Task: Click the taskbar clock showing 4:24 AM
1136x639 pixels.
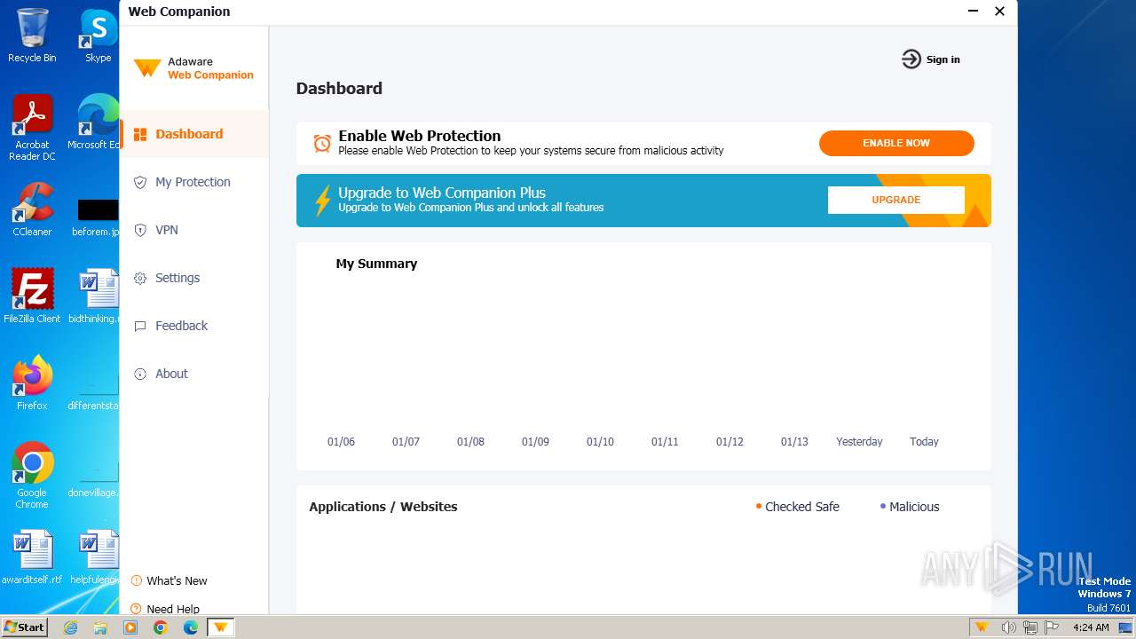Action: point(1091,627)
